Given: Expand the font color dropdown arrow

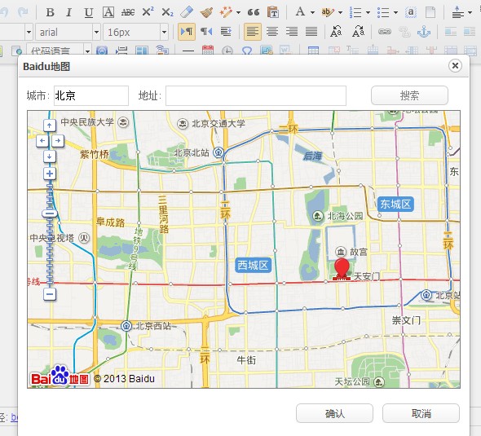Looking at the screenshot, I should coord(312,13).
